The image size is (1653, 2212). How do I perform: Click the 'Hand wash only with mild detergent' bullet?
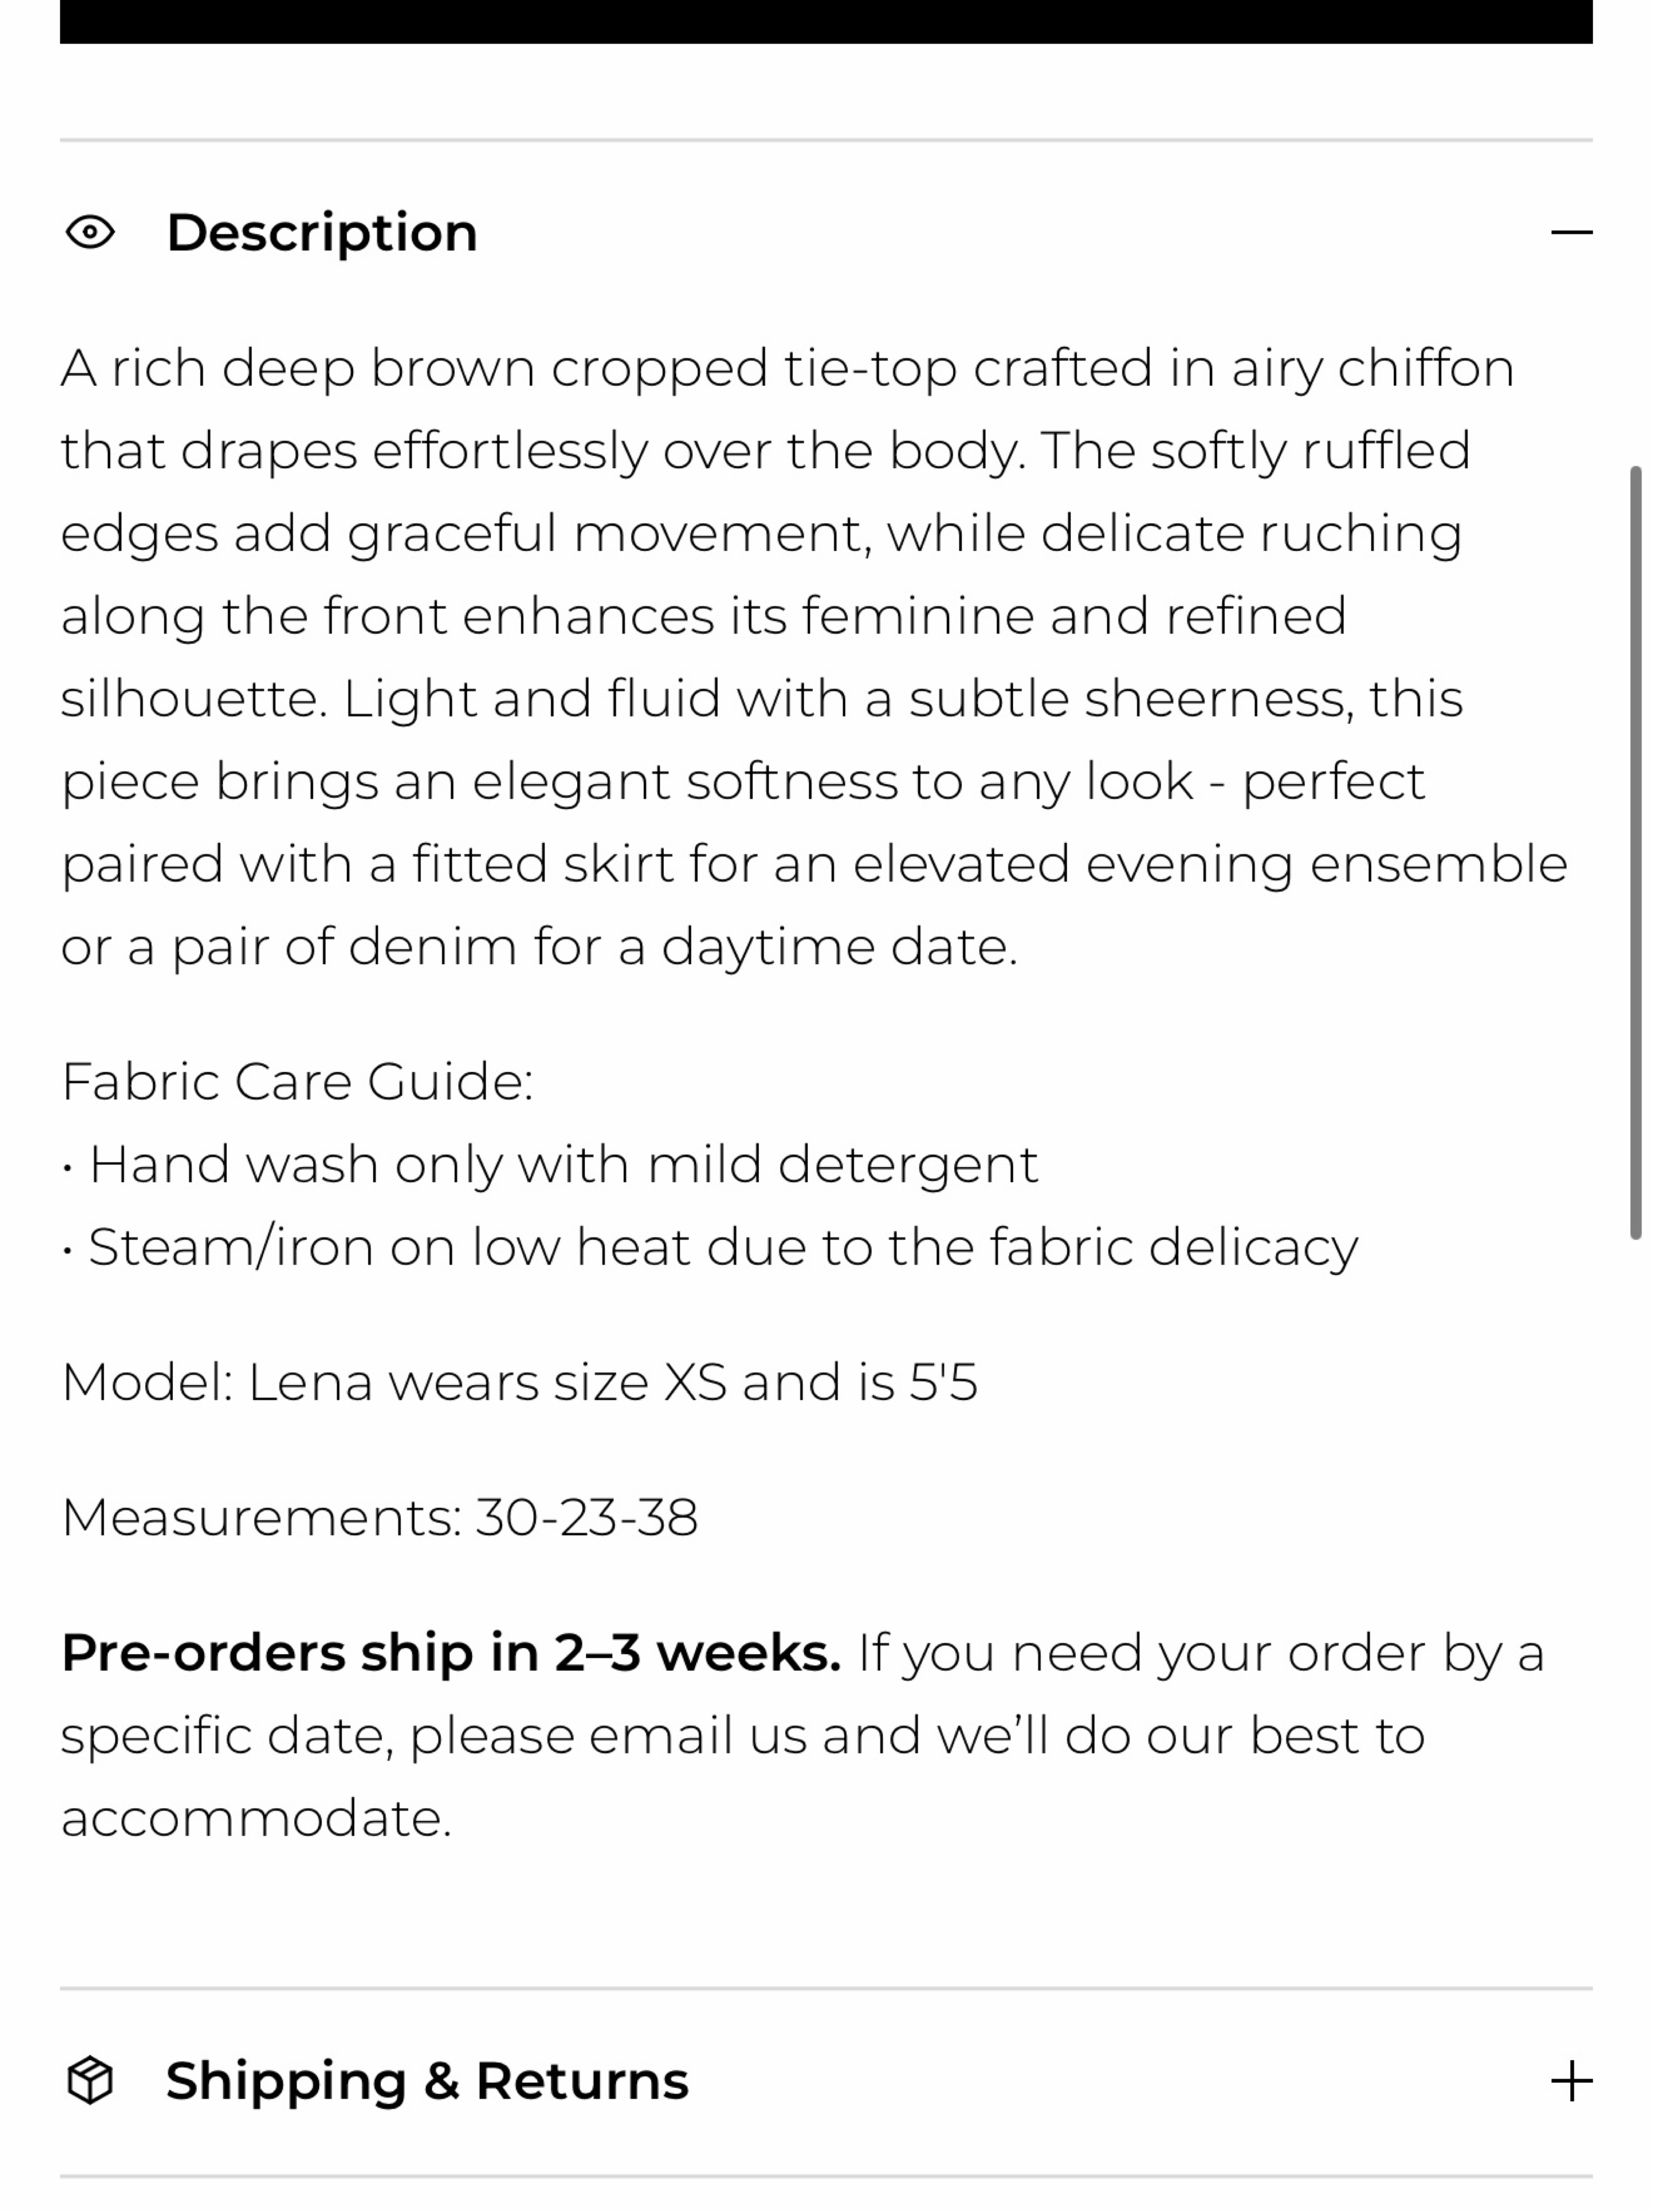tap(550, 1165)
